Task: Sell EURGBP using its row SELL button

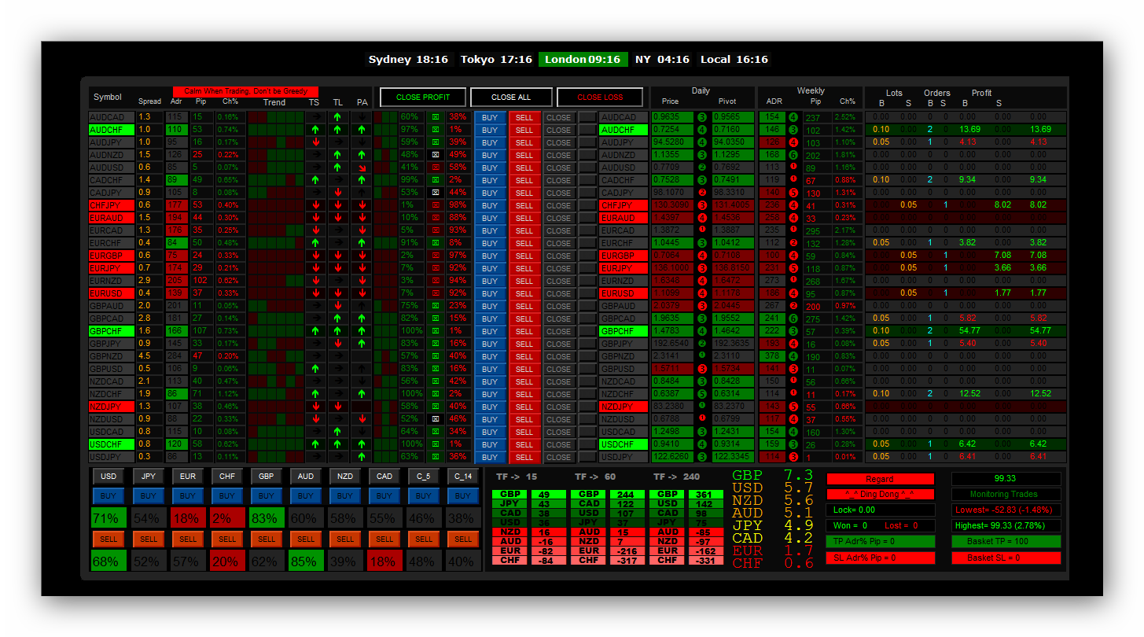Action: point(524,256)
